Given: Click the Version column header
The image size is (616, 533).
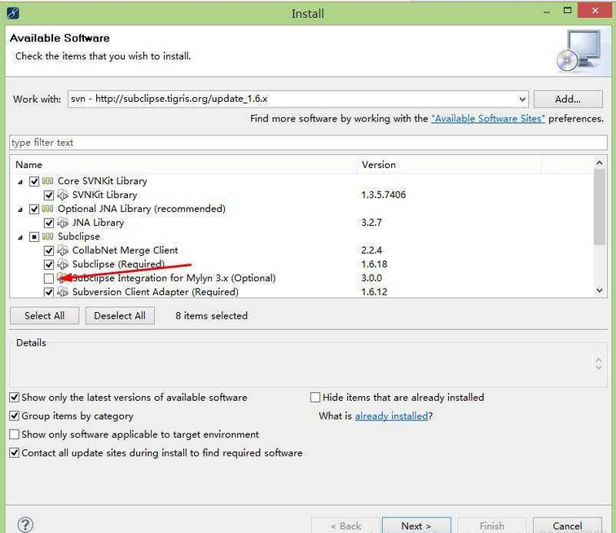Looking at the screenshot, I should [x=449, y=165].
